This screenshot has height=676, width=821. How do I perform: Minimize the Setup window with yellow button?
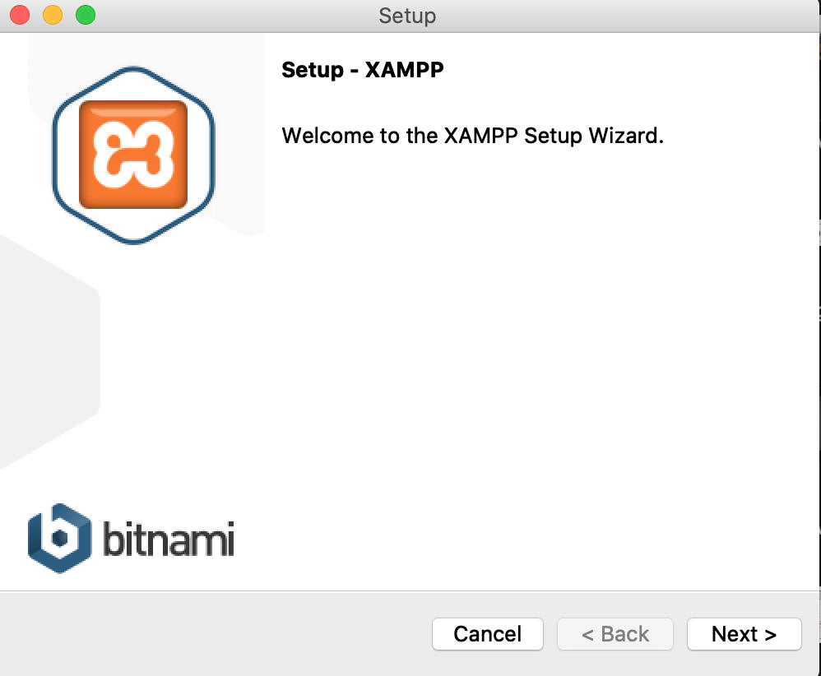coord(53,14)
